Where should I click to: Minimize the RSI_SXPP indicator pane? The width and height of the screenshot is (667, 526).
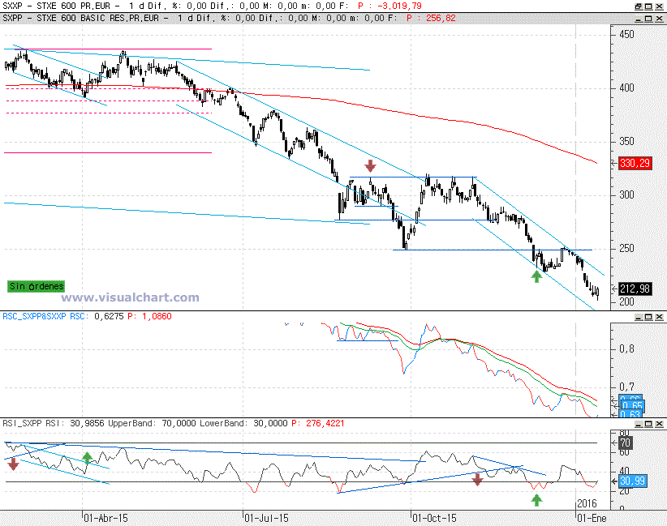639,424
